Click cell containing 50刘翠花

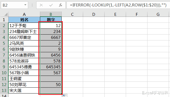coord(24,84)
